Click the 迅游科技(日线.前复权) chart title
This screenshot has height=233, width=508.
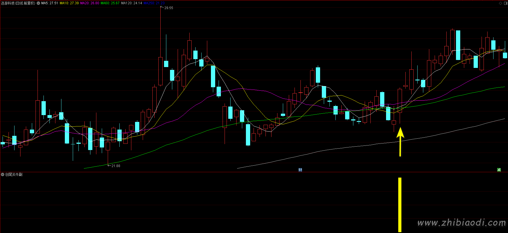pos(18,3)
